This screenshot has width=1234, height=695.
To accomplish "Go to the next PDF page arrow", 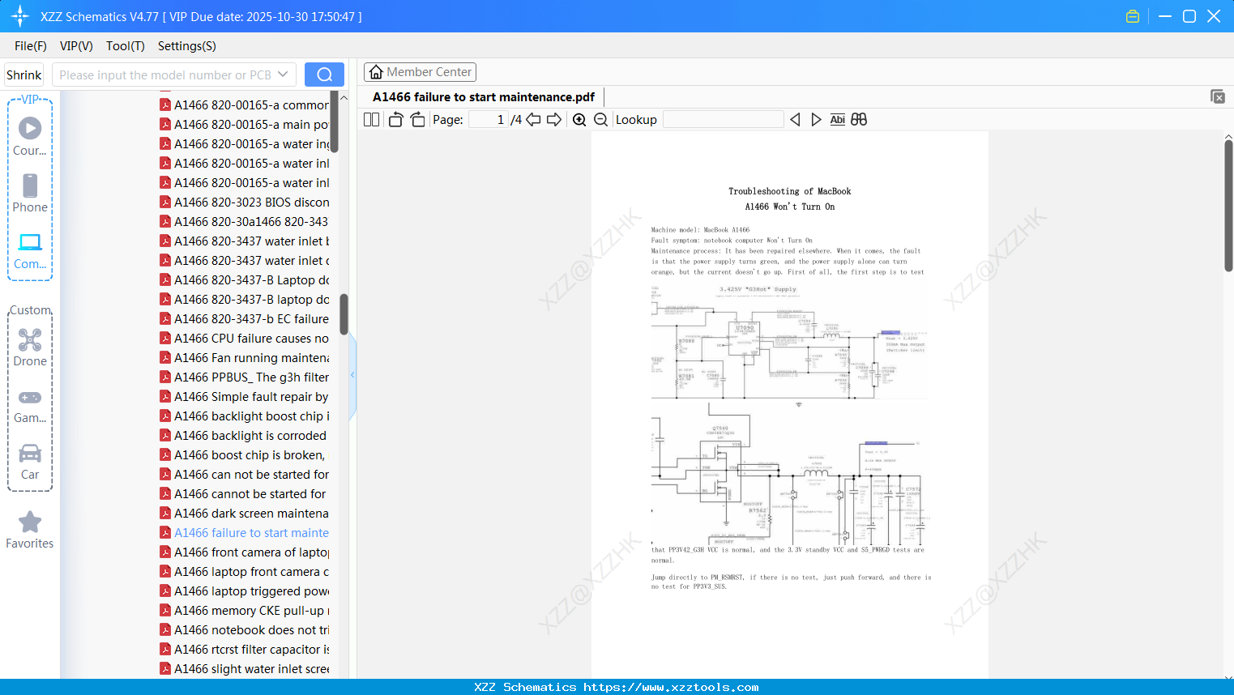I will [x=554, y=120].
